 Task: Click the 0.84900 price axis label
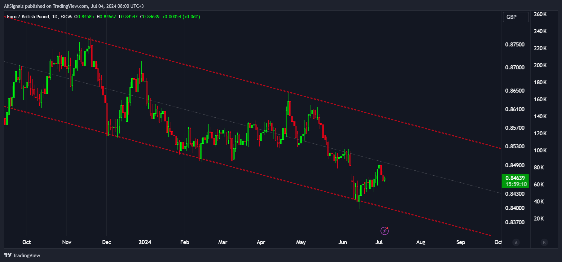515,165
